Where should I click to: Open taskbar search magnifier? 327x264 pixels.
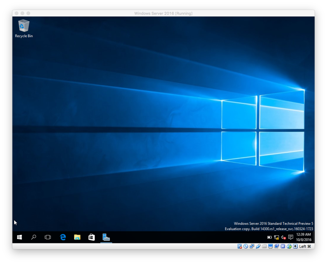34,237
